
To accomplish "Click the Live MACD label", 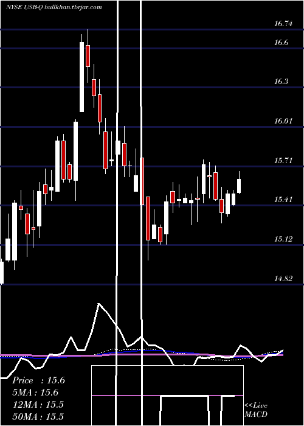I will [256, 410].
